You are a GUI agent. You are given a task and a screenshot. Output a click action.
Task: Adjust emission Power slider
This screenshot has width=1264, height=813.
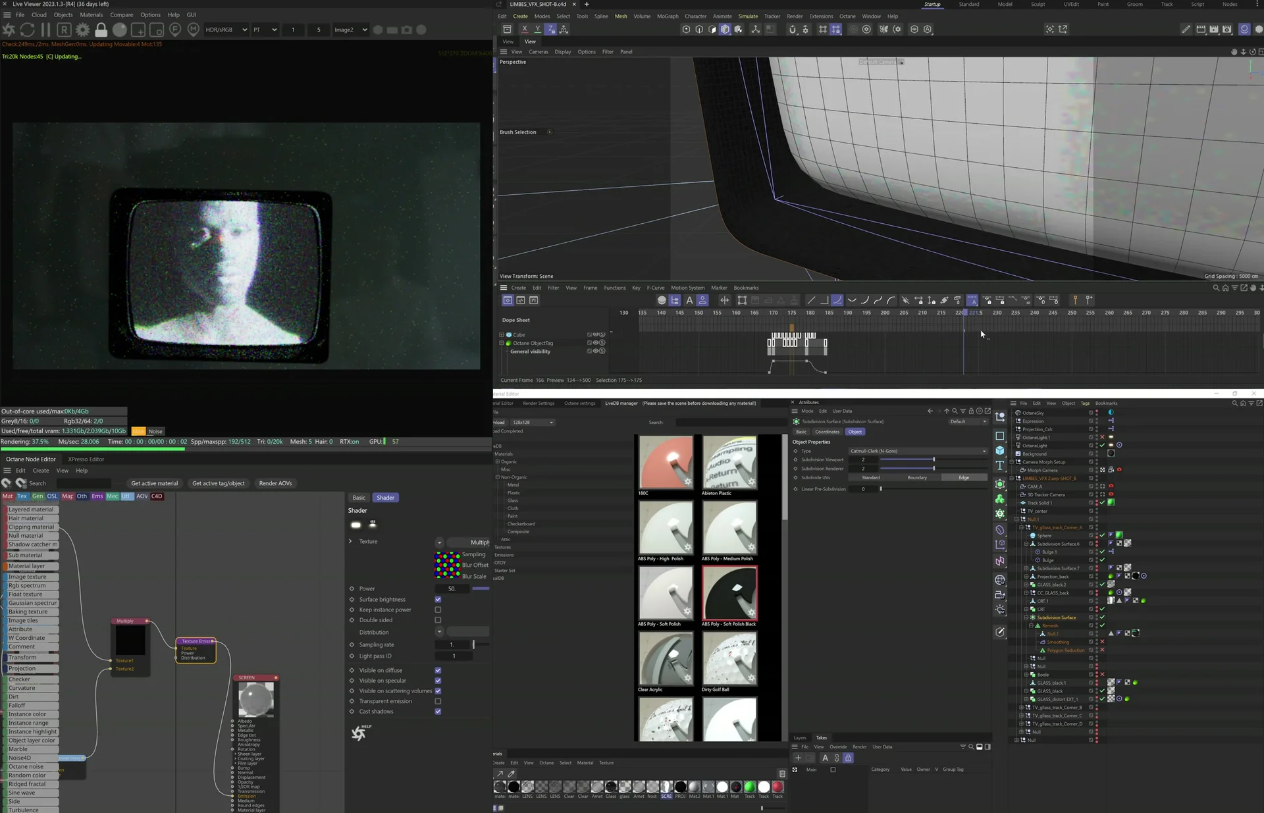[481, 589]
